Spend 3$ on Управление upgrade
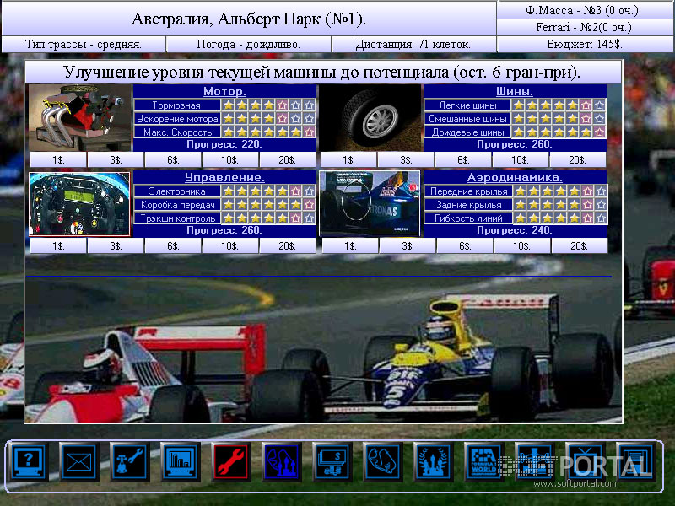This screenshot has width=675, height=506. [116, 246]
